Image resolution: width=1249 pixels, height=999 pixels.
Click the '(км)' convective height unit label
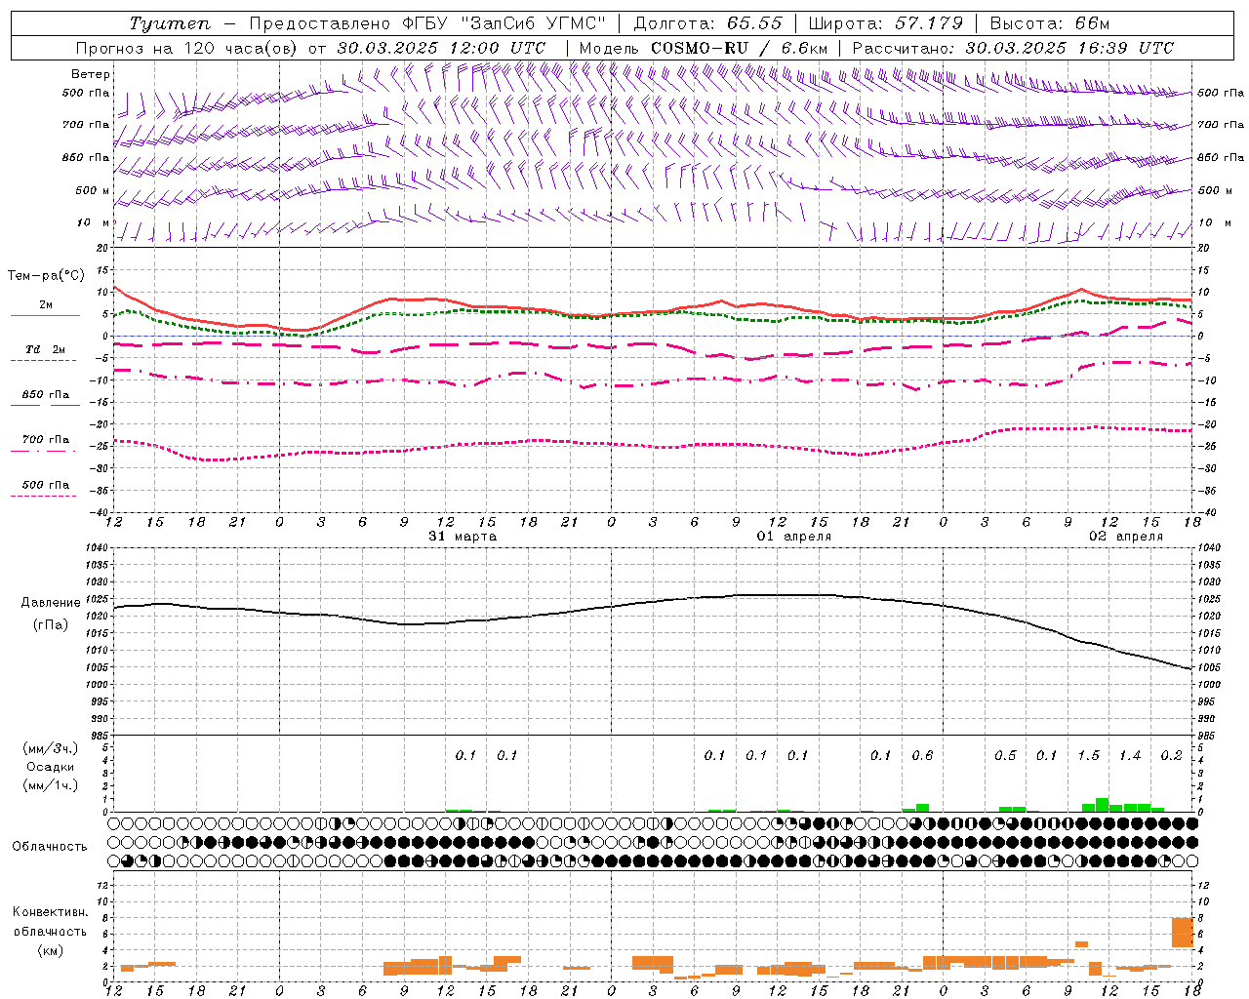coord(51,950)
